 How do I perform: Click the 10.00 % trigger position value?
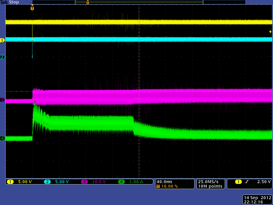(170, 186)
